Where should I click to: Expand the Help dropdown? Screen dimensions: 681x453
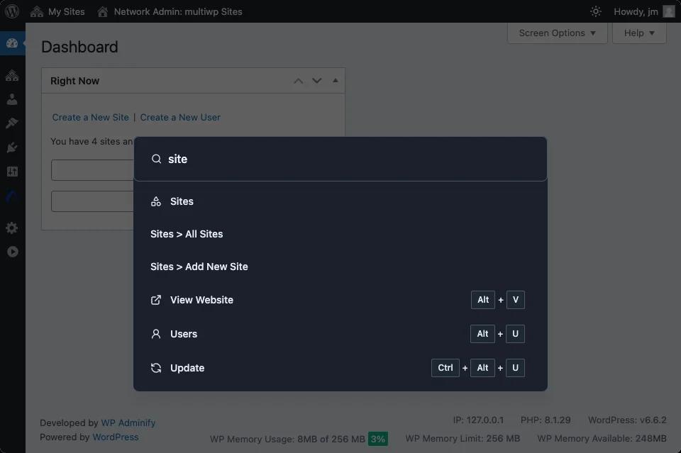coord(638,33)
